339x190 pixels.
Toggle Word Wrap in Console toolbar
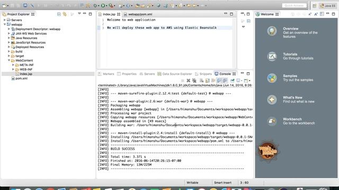[x=213, y=81]
